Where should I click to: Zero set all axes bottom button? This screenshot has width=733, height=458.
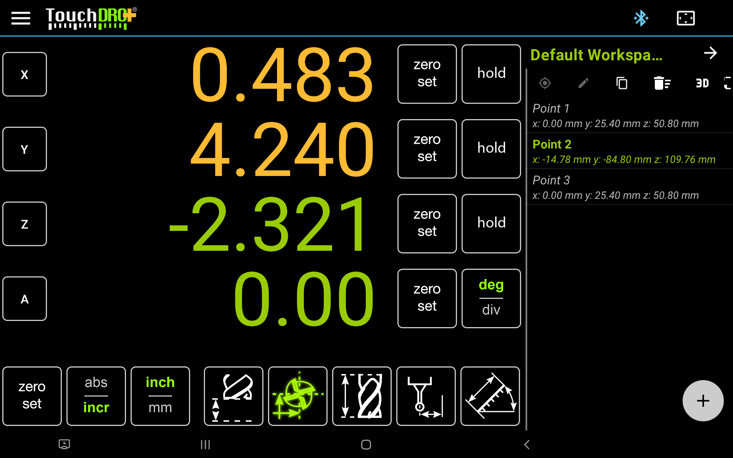tap(32, 396)
